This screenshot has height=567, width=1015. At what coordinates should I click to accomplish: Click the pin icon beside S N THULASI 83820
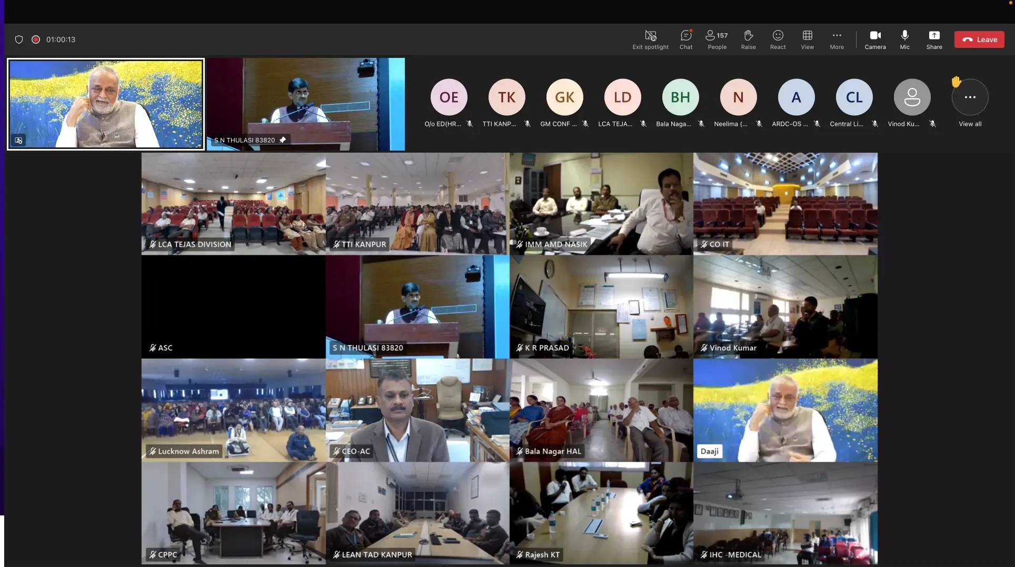(x=283, y=140)
